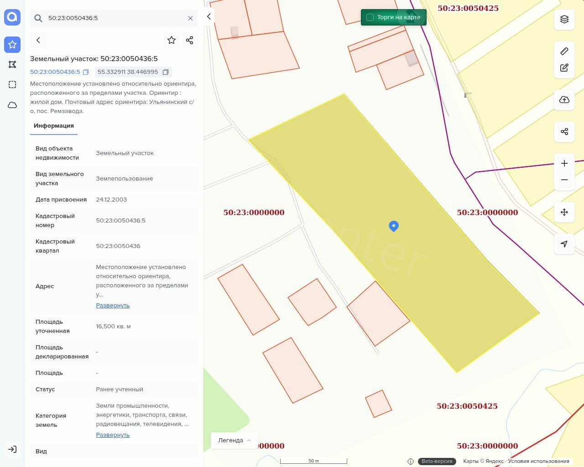Expand the Легенда panel

coord(235,441)
